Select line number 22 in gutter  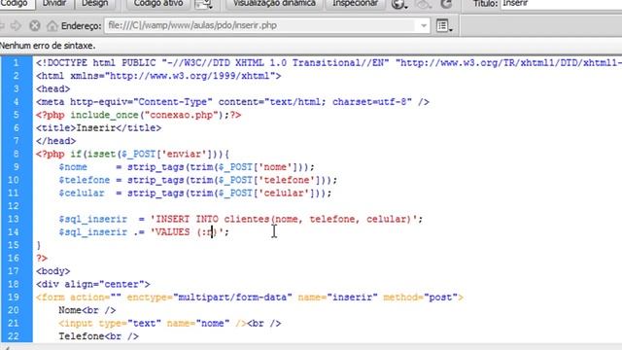click(14, 336)
